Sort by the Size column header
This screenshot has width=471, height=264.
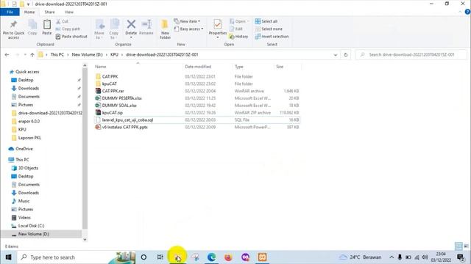tap(280, 67)
